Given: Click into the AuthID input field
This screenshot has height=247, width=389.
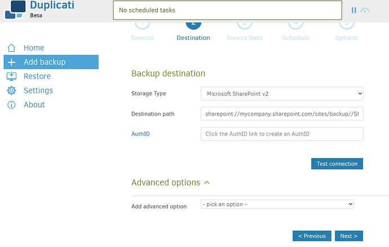Looking at the screenshot, I should (282, 134).
